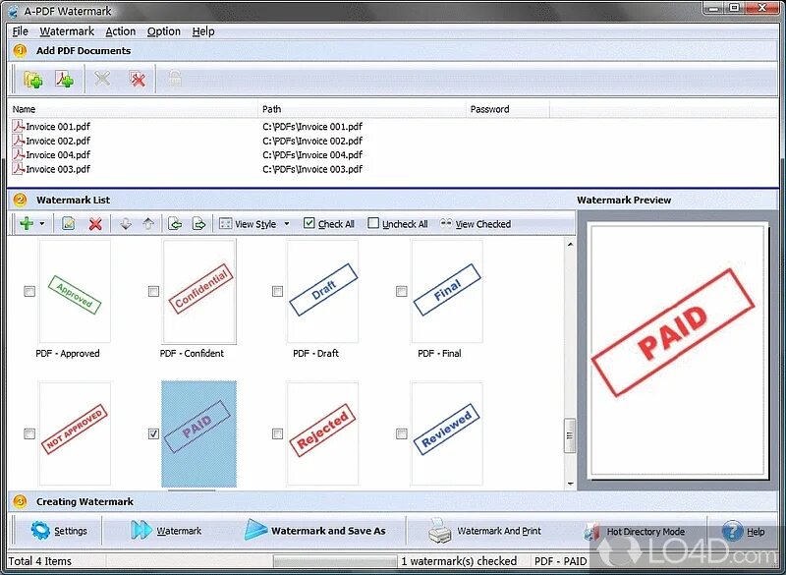Open the File menu
The image size is (786, 575).
[x=20, y=31]
